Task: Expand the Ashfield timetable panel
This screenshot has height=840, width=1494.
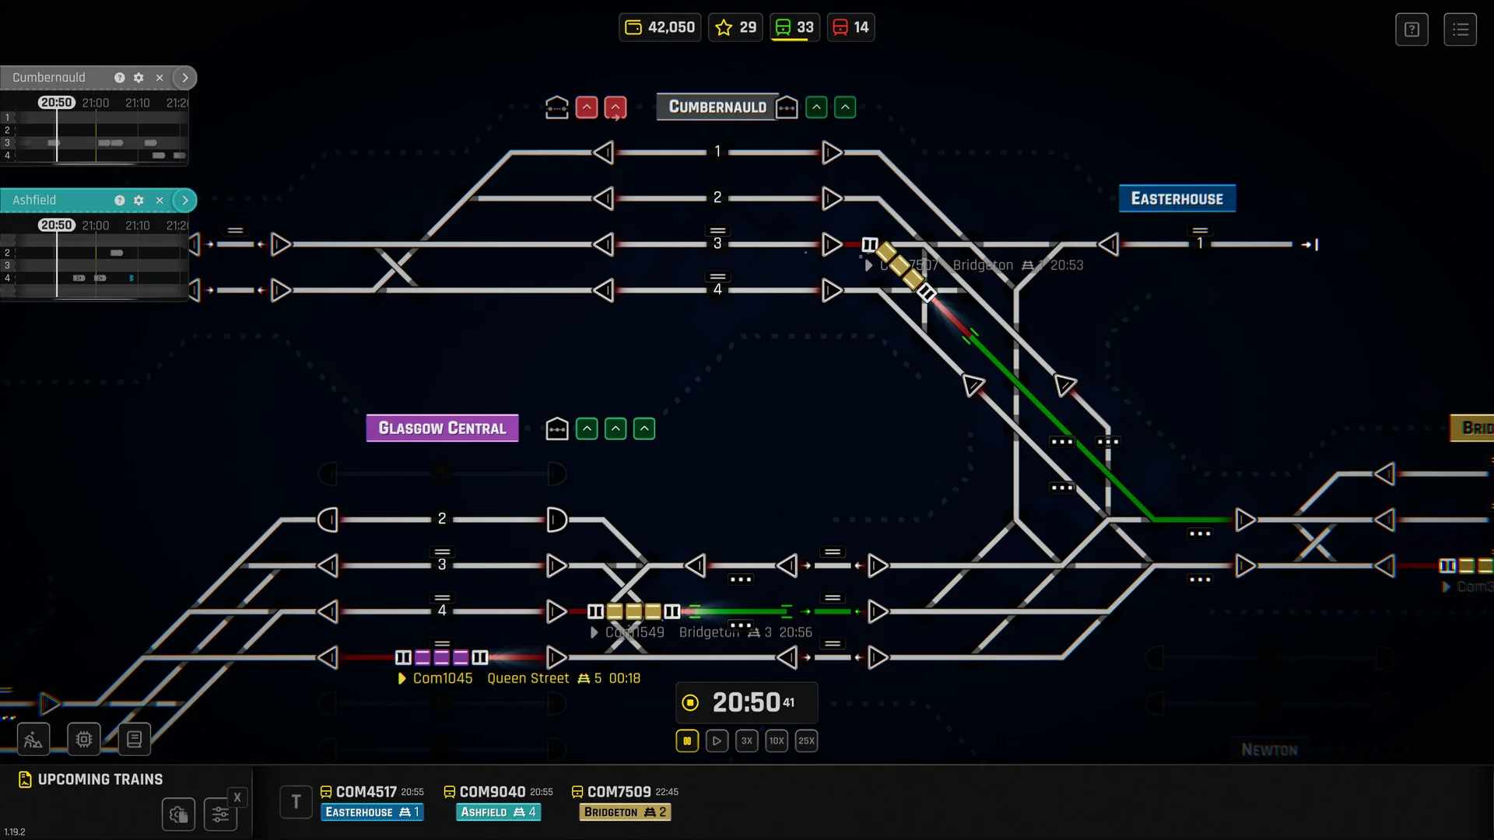Action: pyautogui.click(x=185, y=200)
